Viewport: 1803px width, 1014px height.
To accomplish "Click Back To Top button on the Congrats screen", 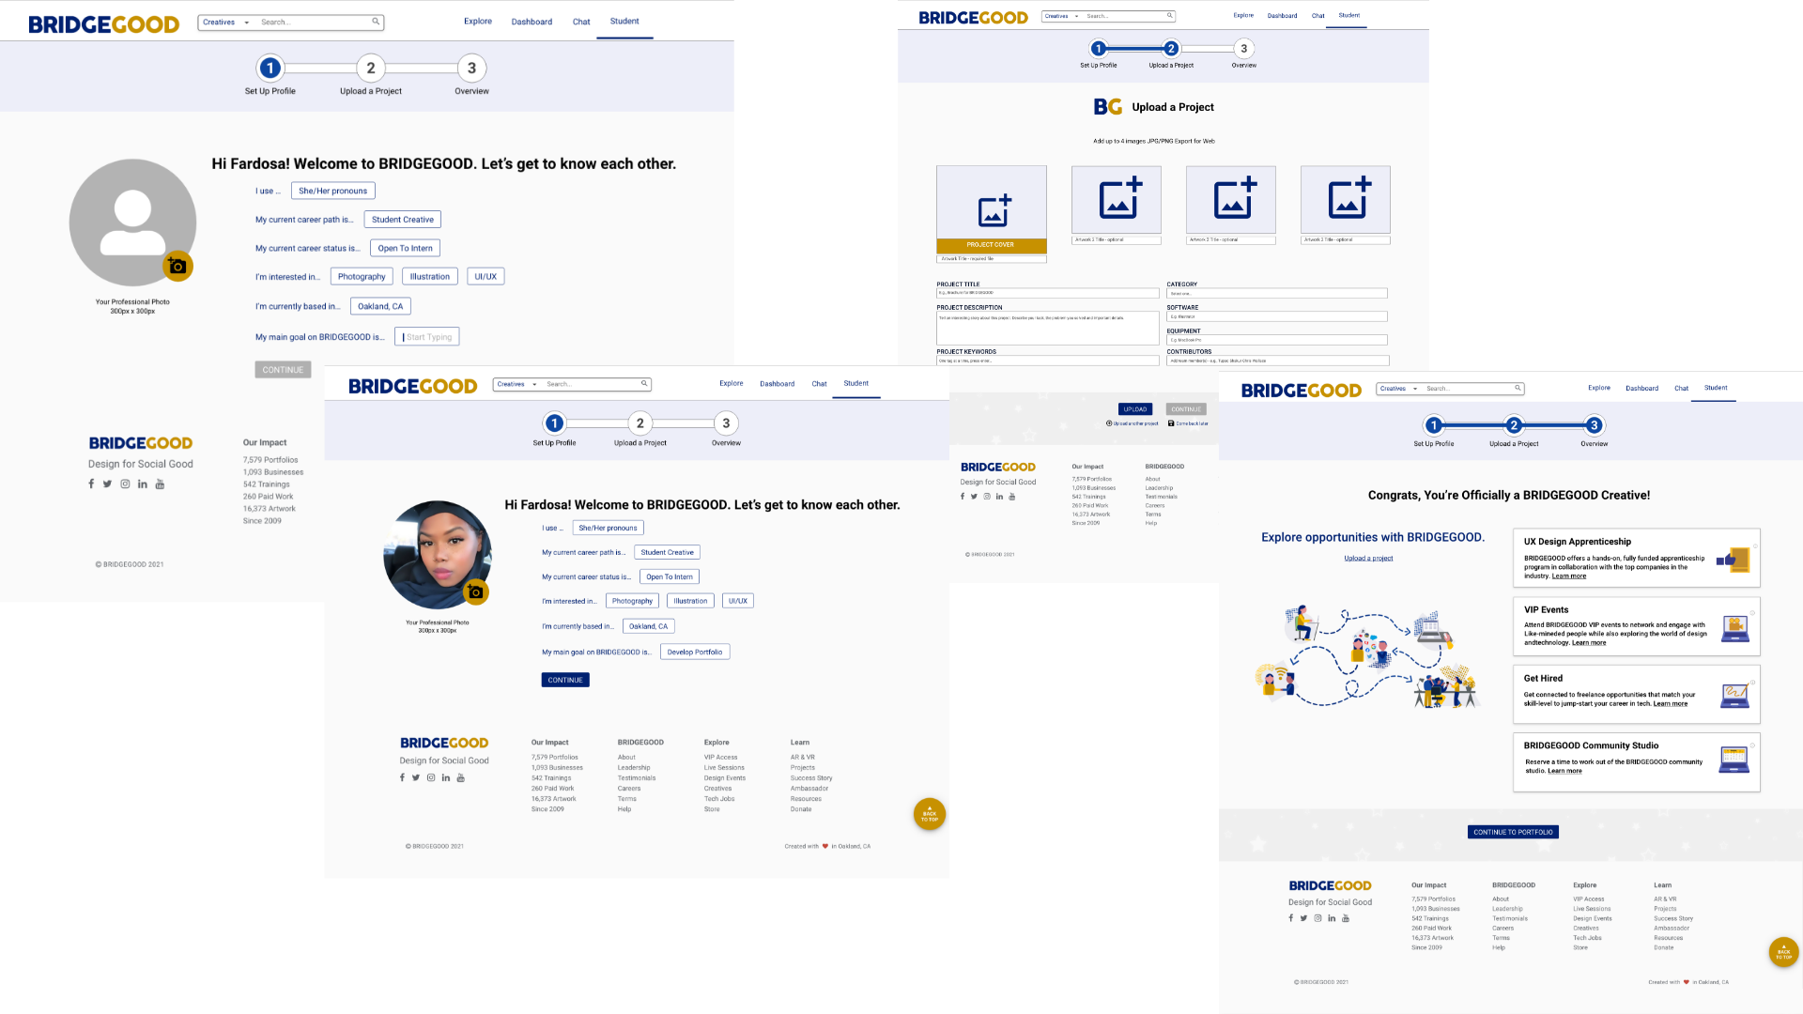I will [x=1783, y=953].
